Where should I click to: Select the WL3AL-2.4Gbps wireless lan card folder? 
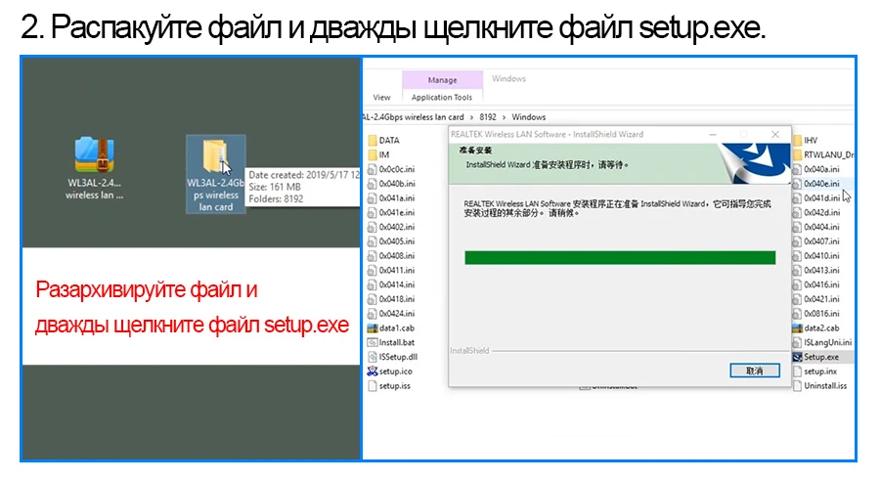point(215,174)
